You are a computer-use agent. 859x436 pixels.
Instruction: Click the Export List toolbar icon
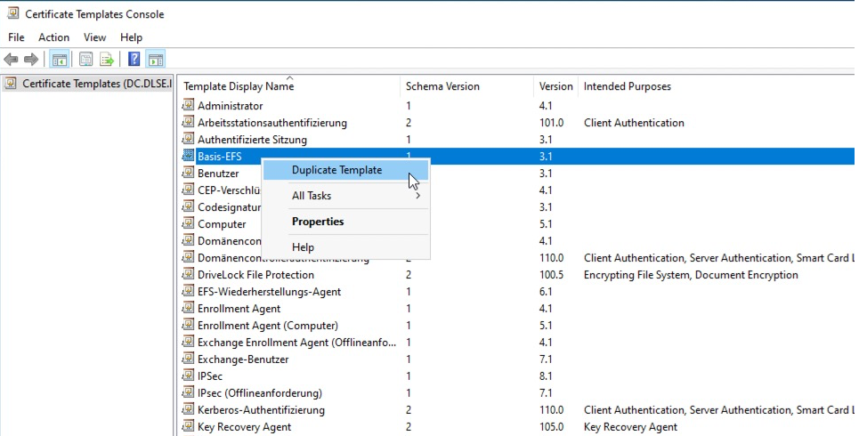pos(107,60)
